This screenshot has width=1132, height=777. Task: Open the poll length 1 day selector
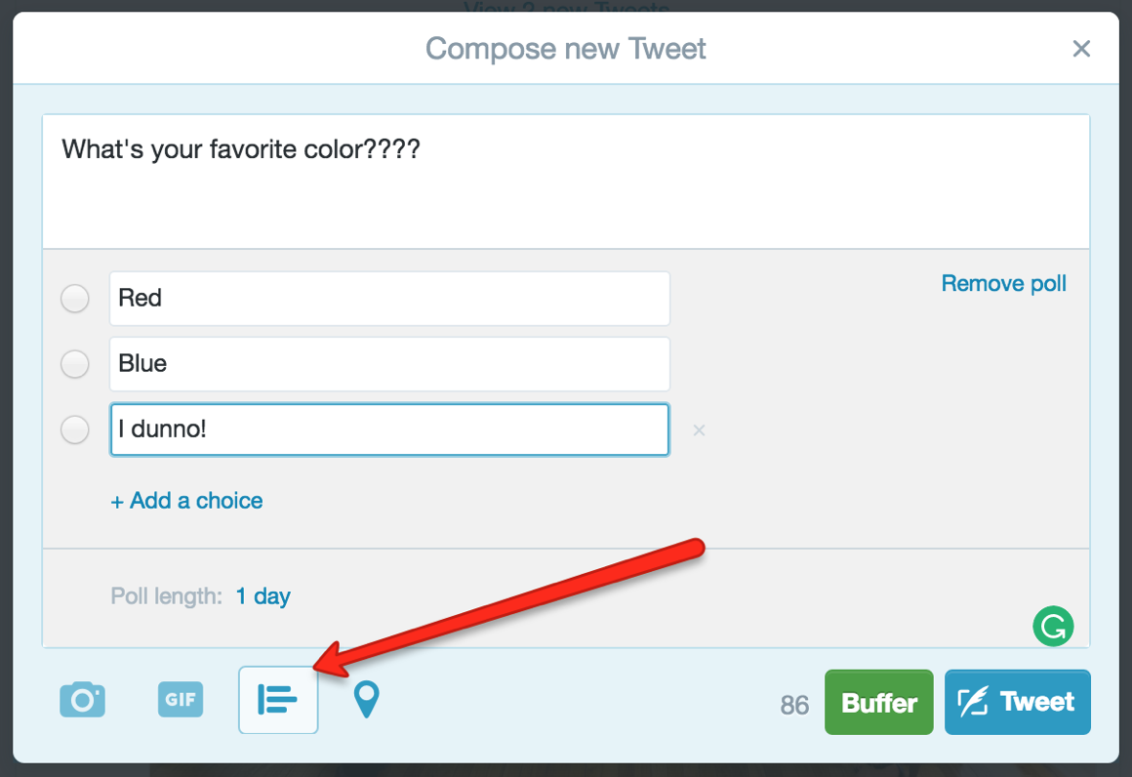click(263, 596)
